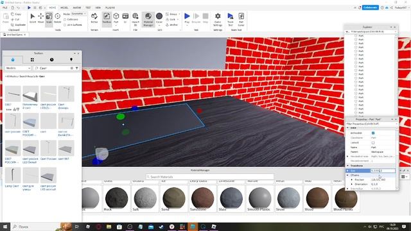Collapse the Transform section
The height and width of the screenshot is (231, 411).
tap(348, 166)
